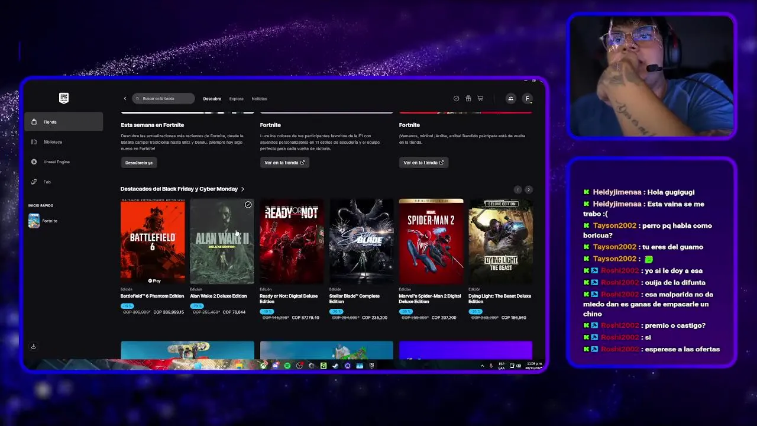Image resolution: width=757 pixels, height=426 pixels.
Task: Click Ver en la tienda under Bandido psicópata text
Action: click(423, 163)
